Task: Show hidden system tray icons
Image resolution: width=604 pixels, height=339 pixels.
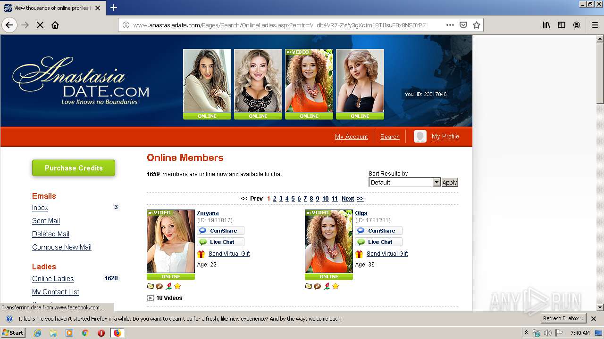Action: [527, 333]
